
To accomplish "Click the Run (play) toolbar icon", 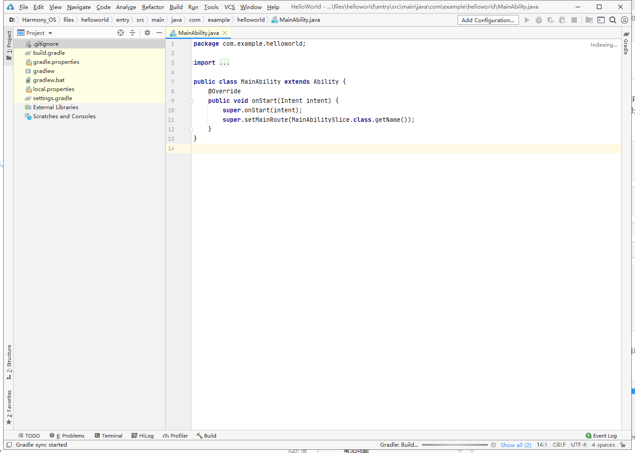I will 527,20.
